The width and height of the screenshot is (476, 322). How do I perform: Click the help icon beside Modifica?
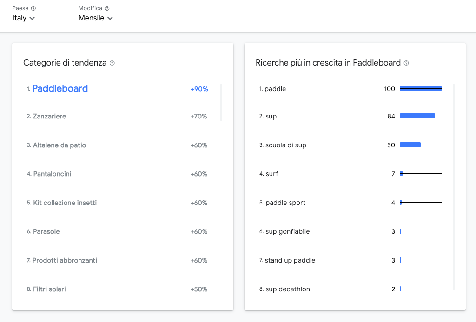click(x=106, y=8)
